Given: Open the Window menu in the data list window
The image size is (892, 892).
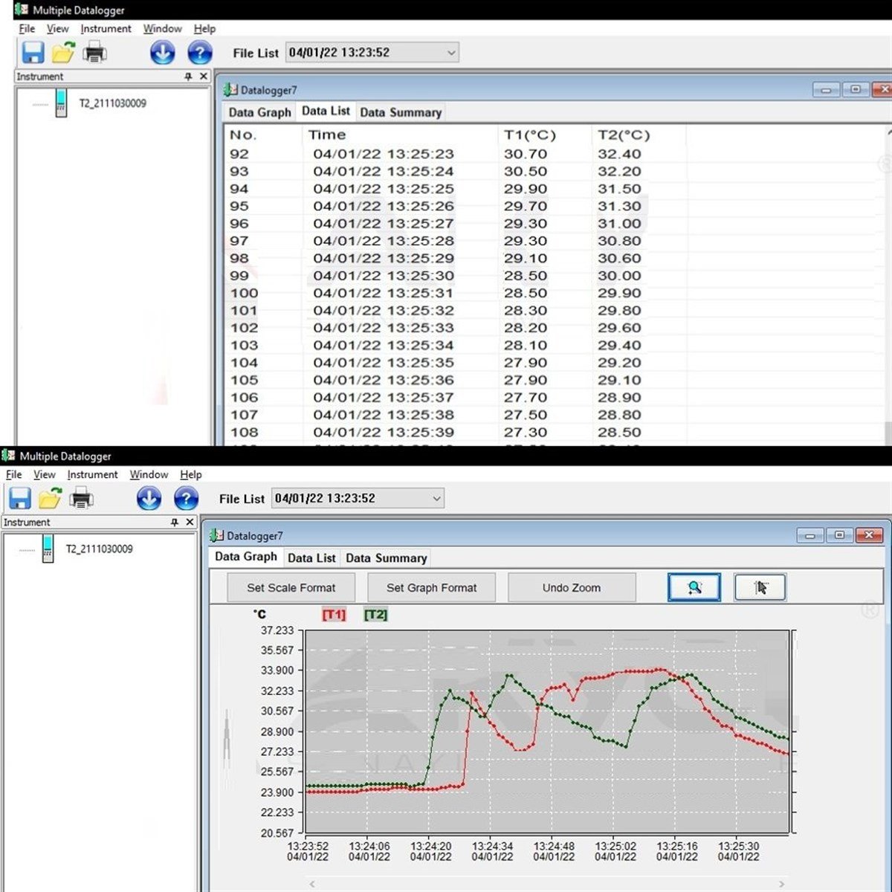Looking at the screenshot, I should coord(162,28).
